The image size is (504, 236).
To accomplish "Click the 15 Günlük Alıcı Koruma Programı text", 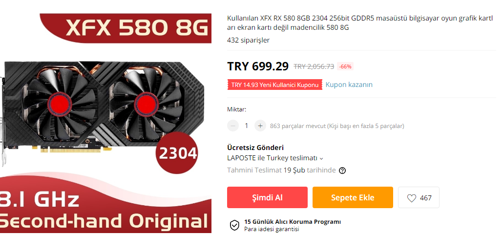I will [x=293, y=222].
